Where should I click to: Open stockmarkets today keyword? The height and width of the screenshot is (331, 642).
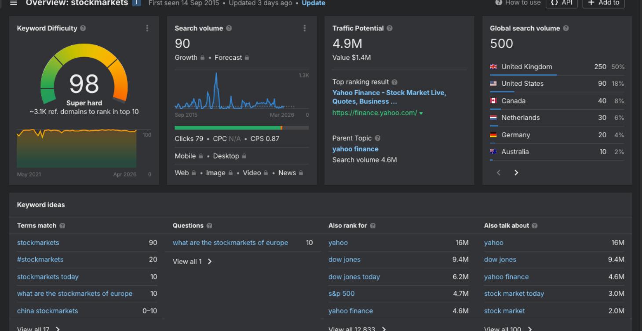pos(48,277)
